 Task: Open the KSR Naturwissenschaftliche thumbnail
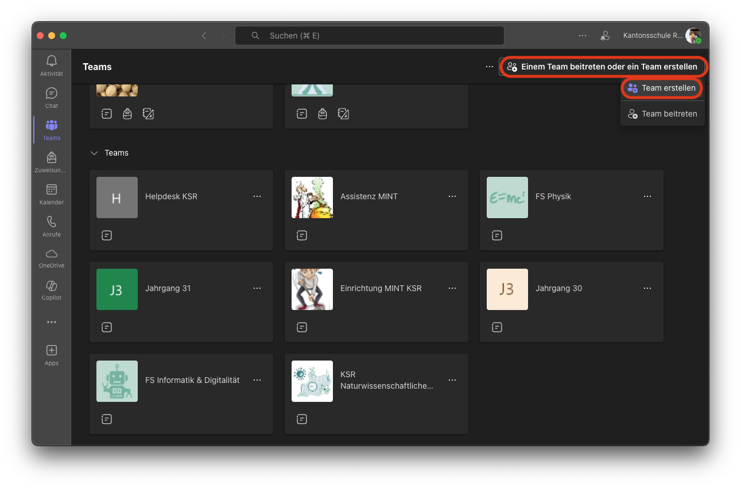(312, 381)
